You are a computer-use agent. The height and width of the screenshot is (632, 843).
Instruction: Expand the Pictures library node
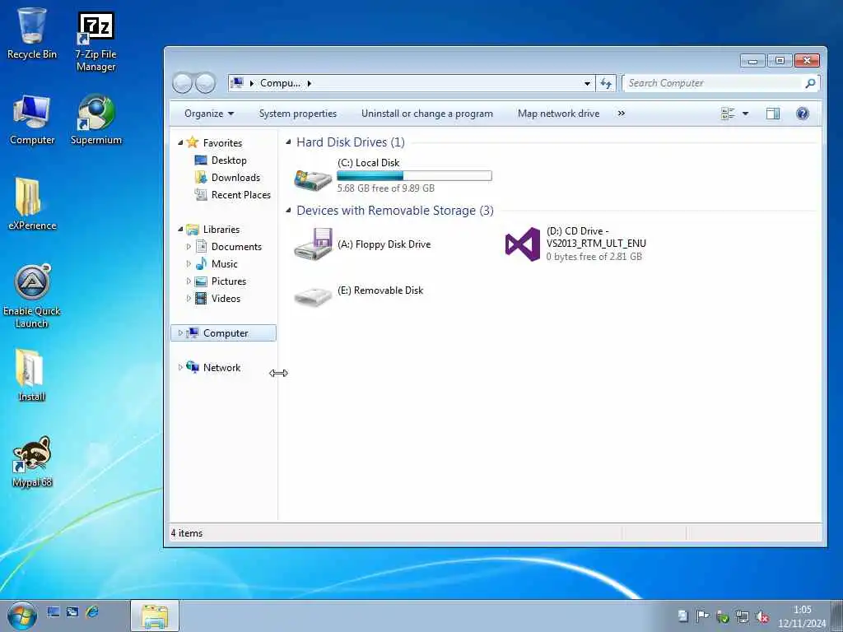click(x=189, y=281)
